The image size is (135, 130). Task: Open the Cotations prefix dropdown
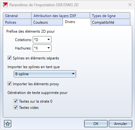tap(49, 39)
